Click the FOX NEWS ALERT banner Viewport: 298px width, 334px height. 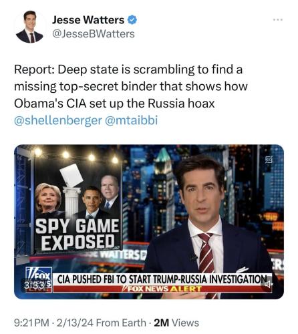[162, 289]
